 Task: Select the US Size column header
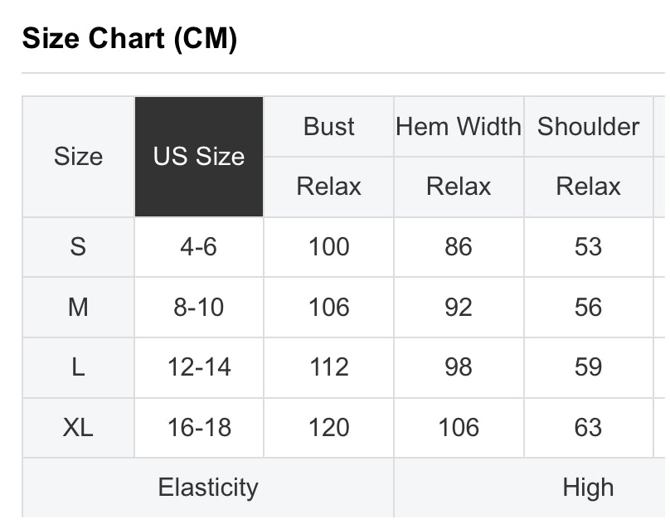click(199, 157)
